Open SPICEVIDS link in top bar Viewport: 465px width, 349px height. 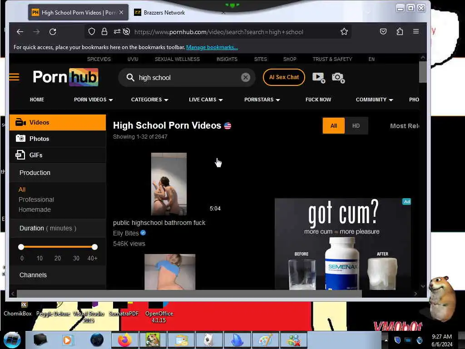point(99,59)
